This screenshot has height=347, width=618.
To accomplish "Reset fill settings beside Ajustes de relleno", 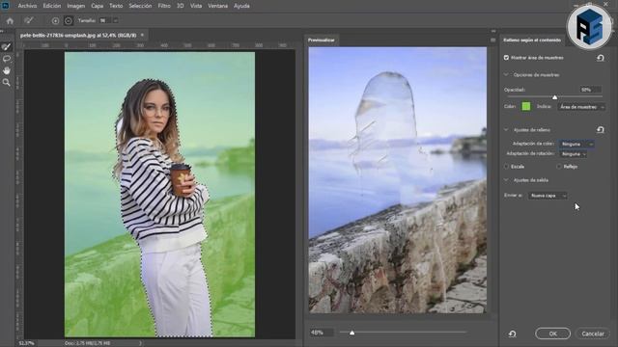I will click(601, 129).
